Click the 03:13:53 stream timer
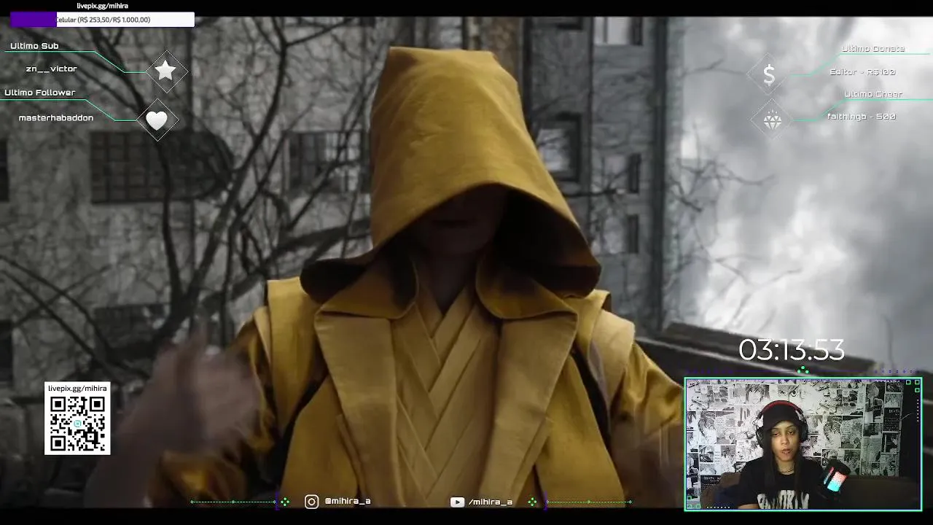 coord(792,351)
